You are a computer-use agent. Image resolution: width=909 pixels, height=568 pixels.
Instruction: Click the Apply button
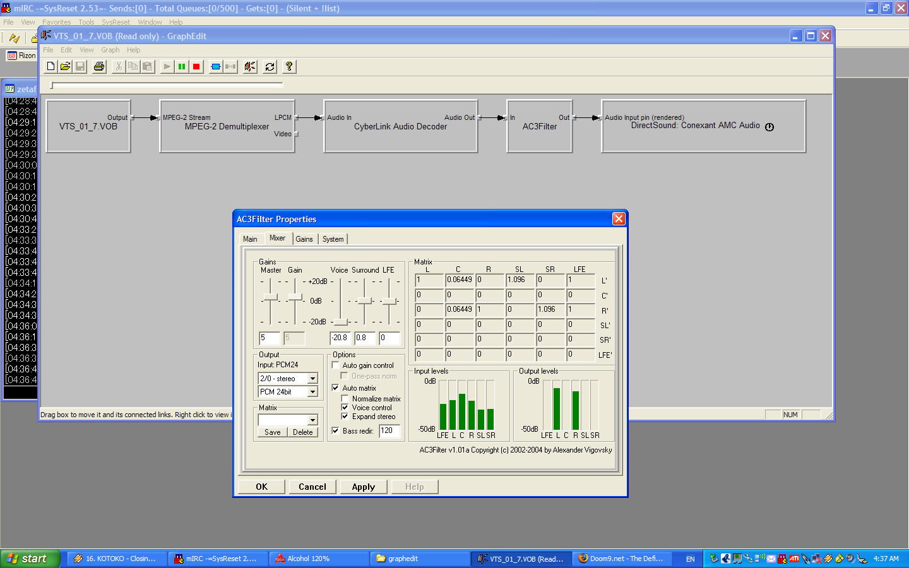(363, 487)
